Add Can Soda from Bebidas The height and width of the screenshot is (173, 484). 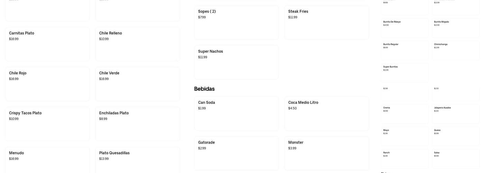coord(236,113)
